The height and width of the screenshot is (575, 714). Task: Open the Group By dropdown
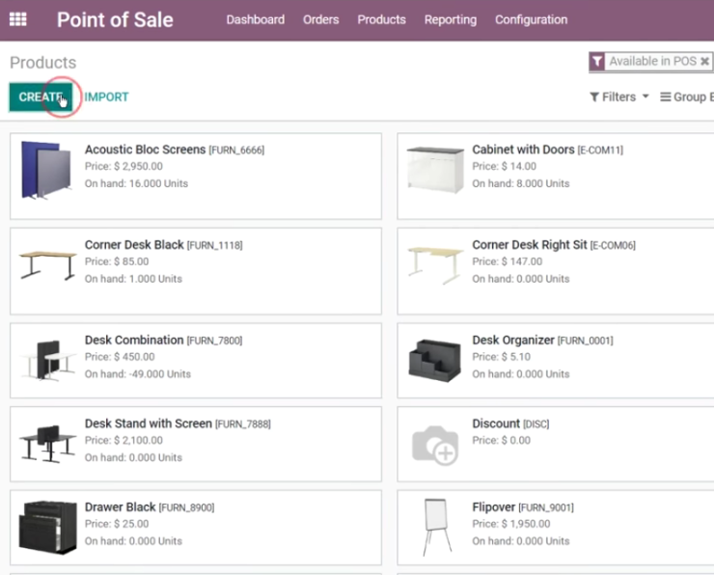[x=687, y=97]
